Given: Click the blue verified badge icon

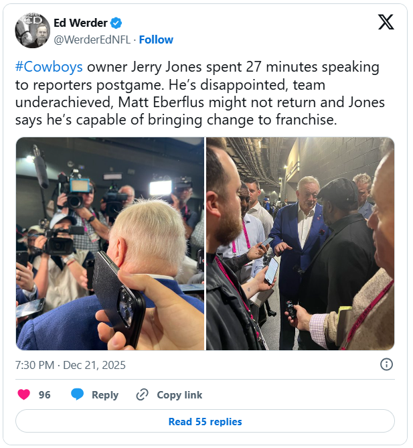Looking at the screenshot, I should 116,23.
